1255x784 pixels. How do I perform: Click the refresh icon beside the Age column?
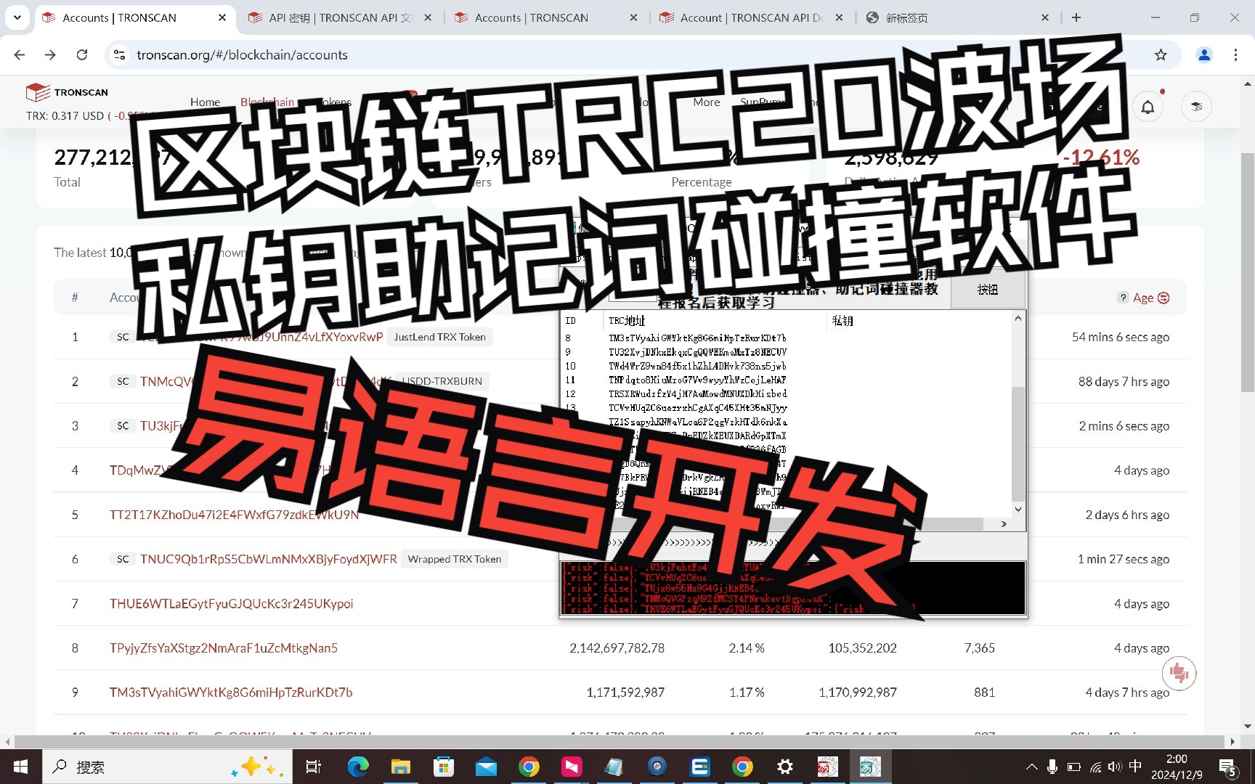1163,298
